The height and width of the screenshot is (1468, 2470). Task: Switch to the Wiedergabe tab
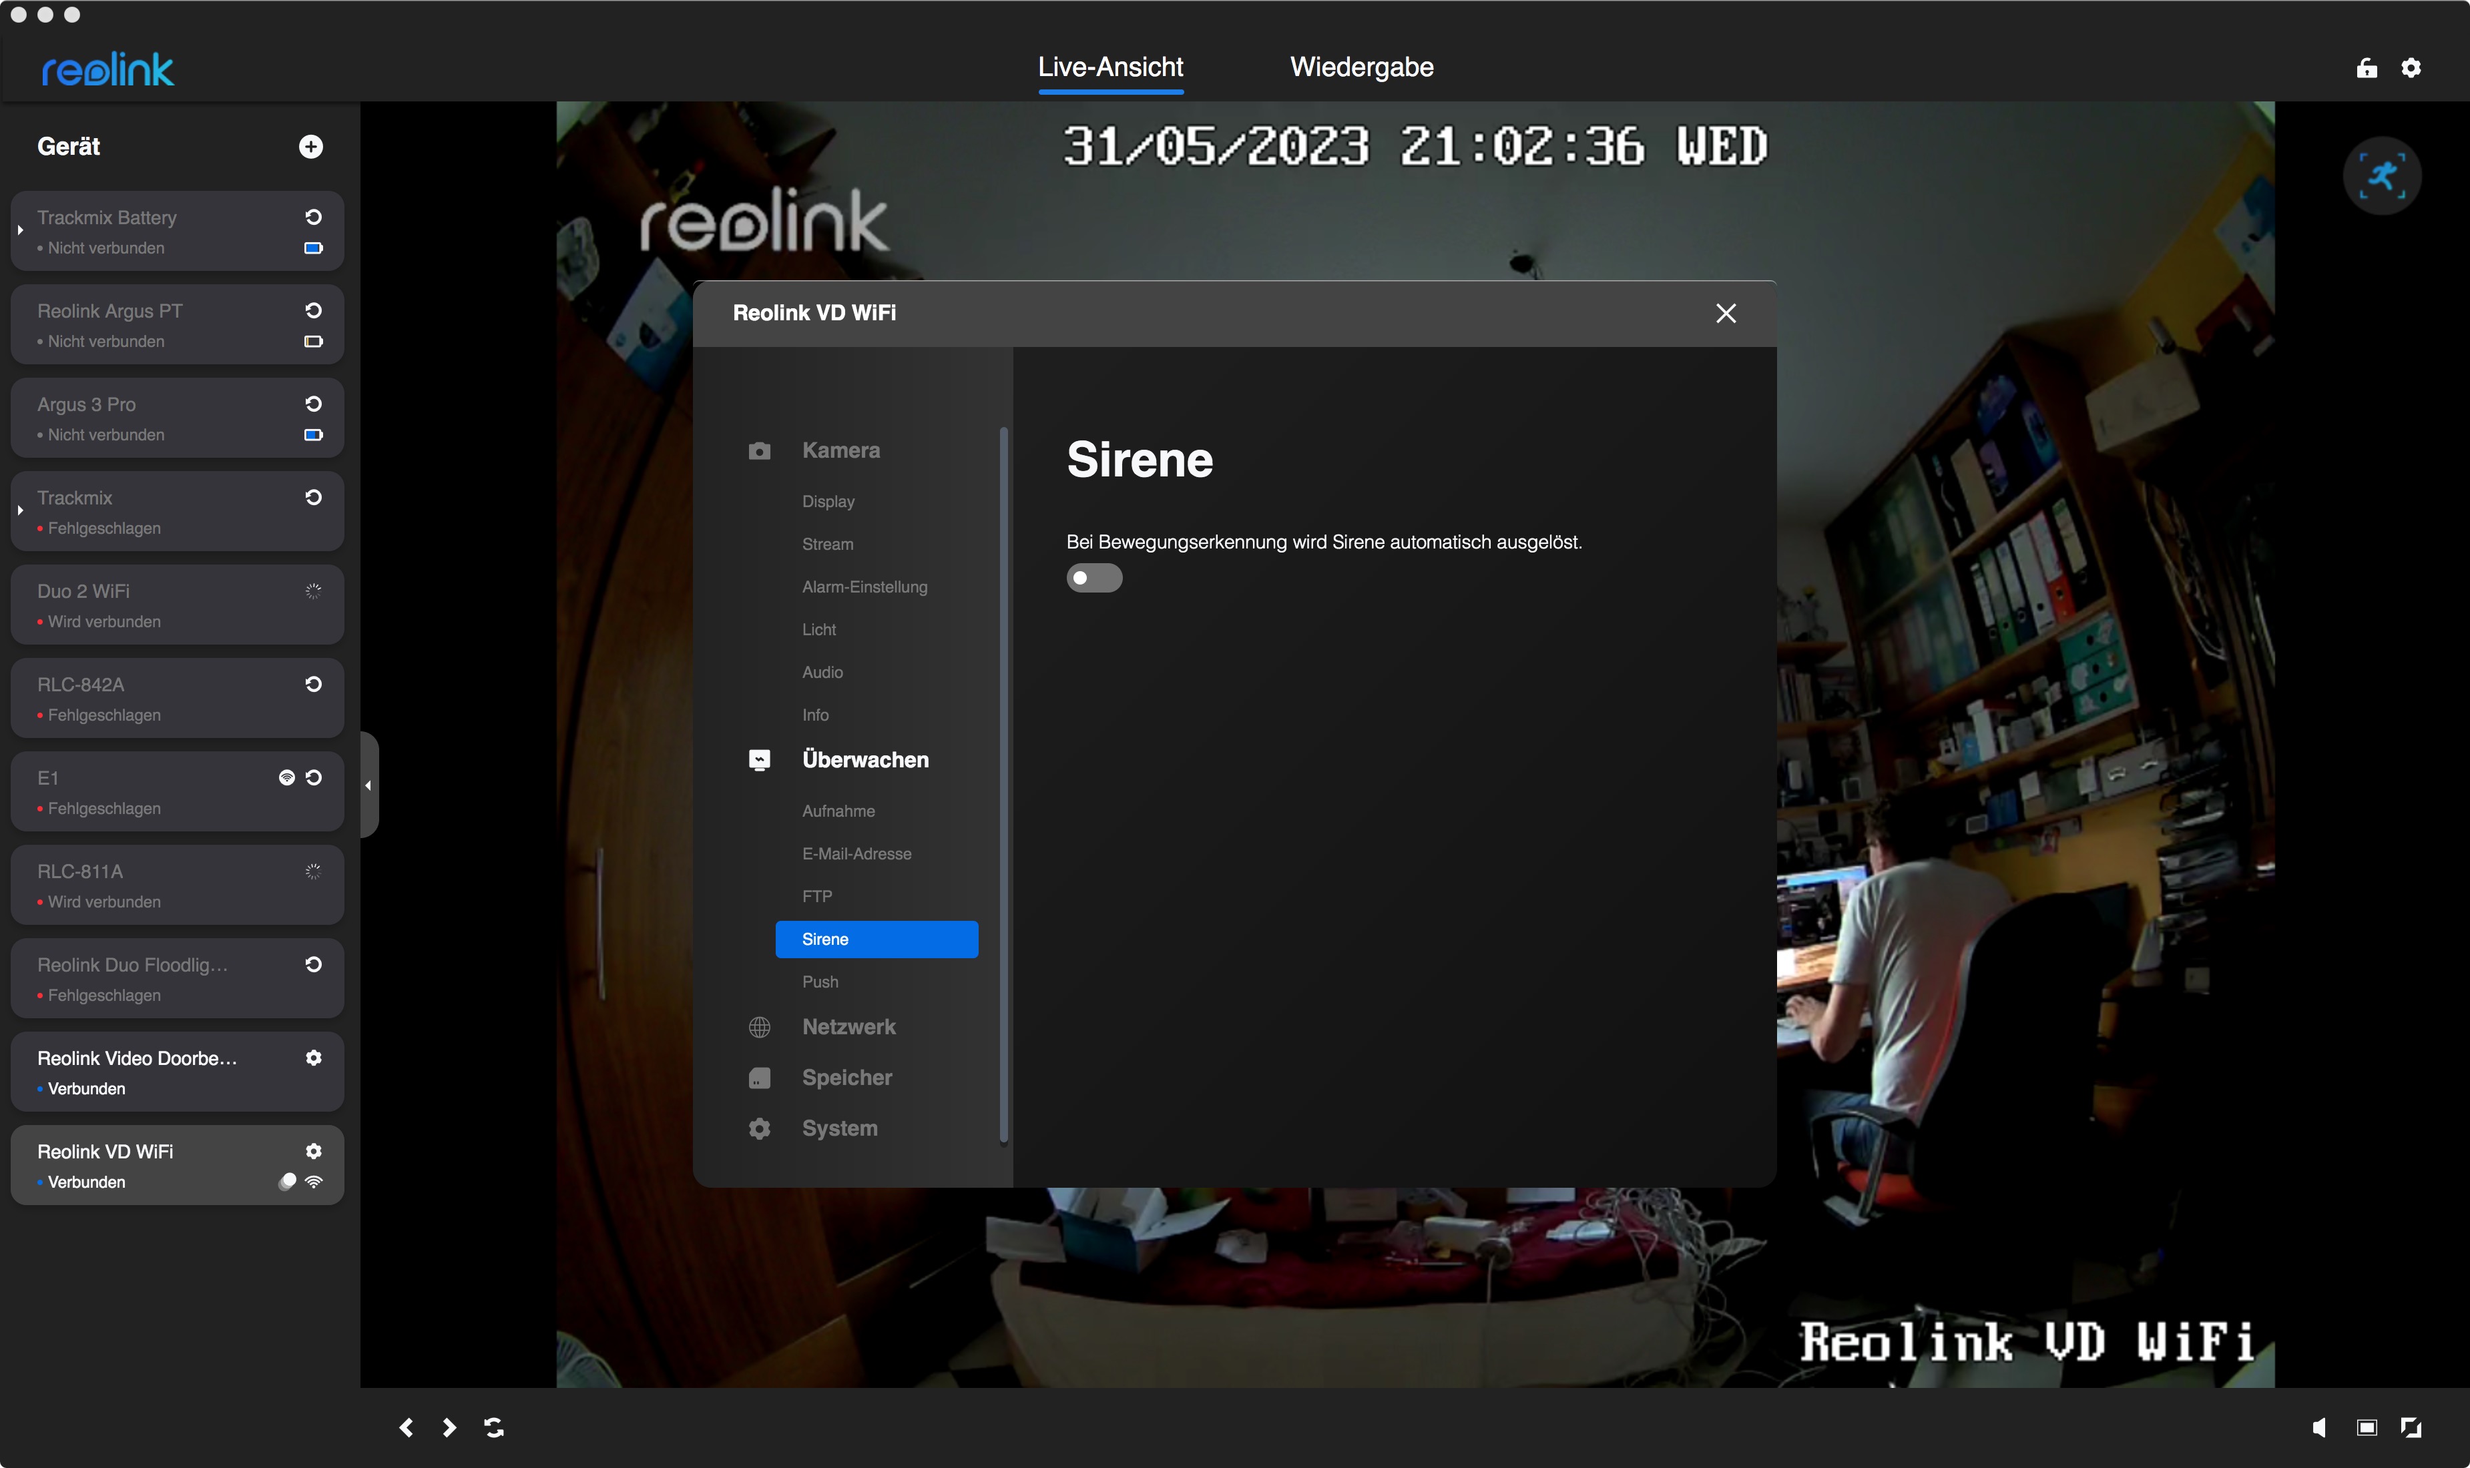pos(1361,67)
